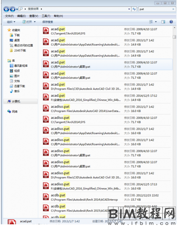Open the 文档 library
Viewport: 178px width, 227px height.
17,81
